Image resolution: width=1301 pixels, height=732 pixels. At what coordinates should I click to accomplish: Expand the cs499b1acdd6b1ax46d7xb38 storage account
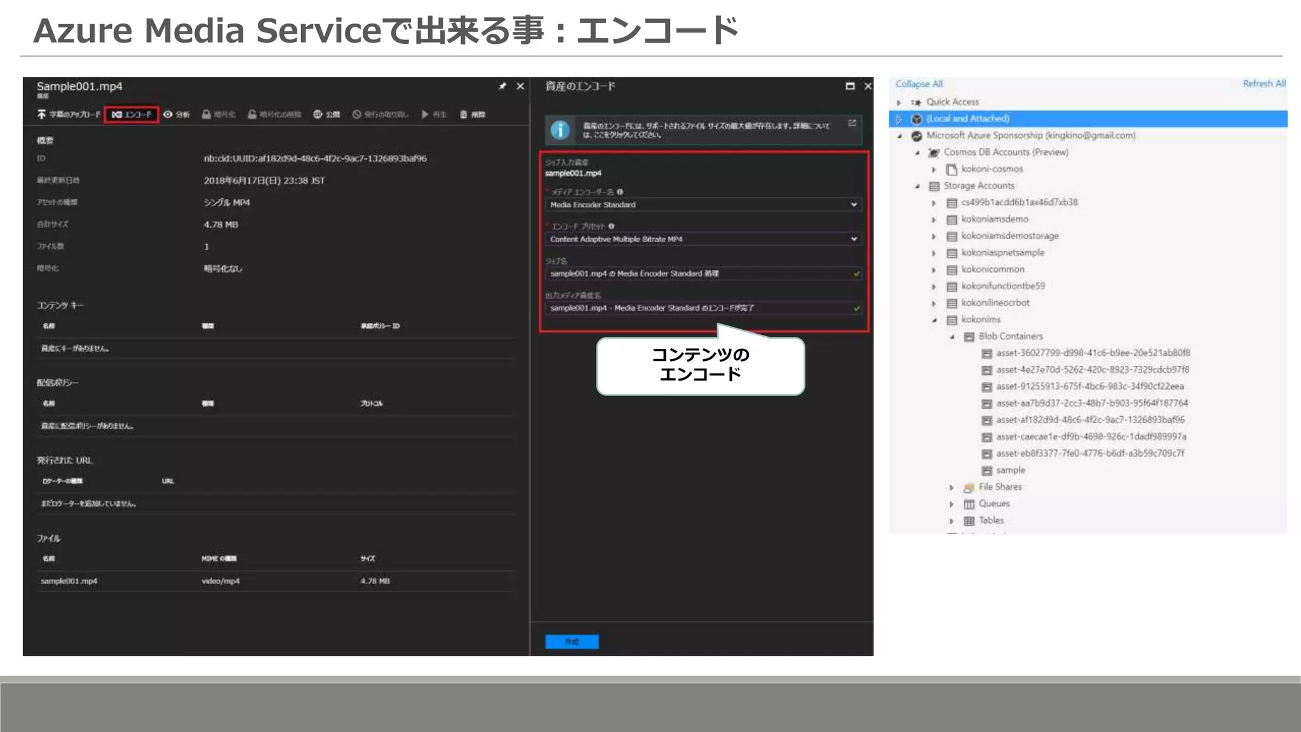click(934, 203)
